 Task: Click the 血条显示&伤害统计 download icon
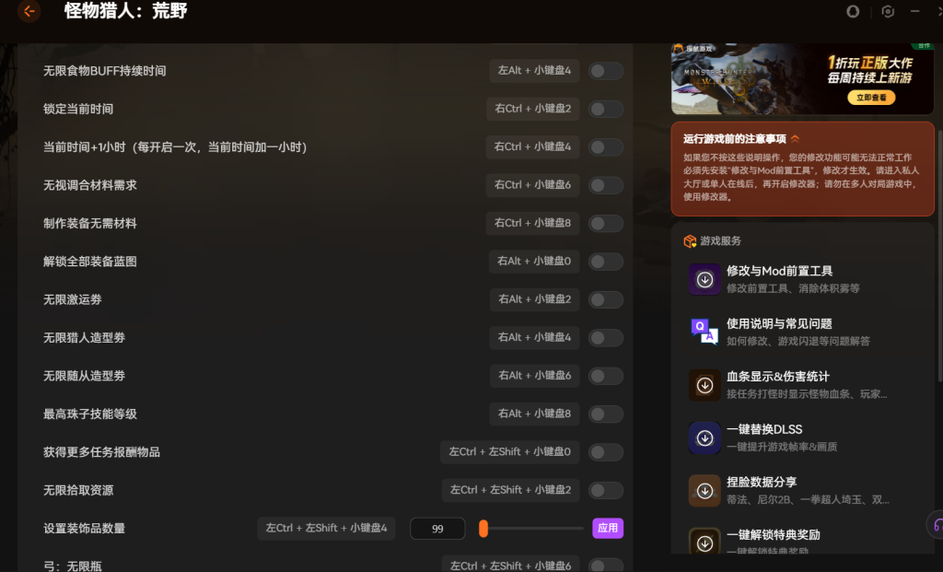(704, 385)
